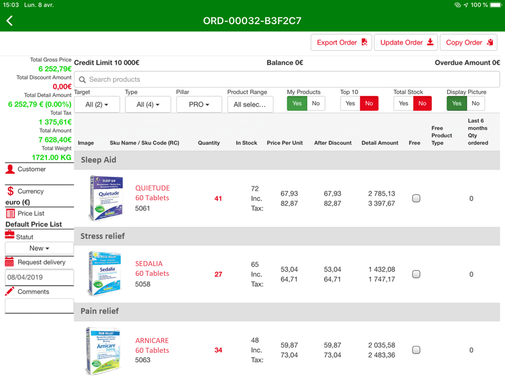
Task: Check the battery indicator in status bar
Action: click(496, 5)
